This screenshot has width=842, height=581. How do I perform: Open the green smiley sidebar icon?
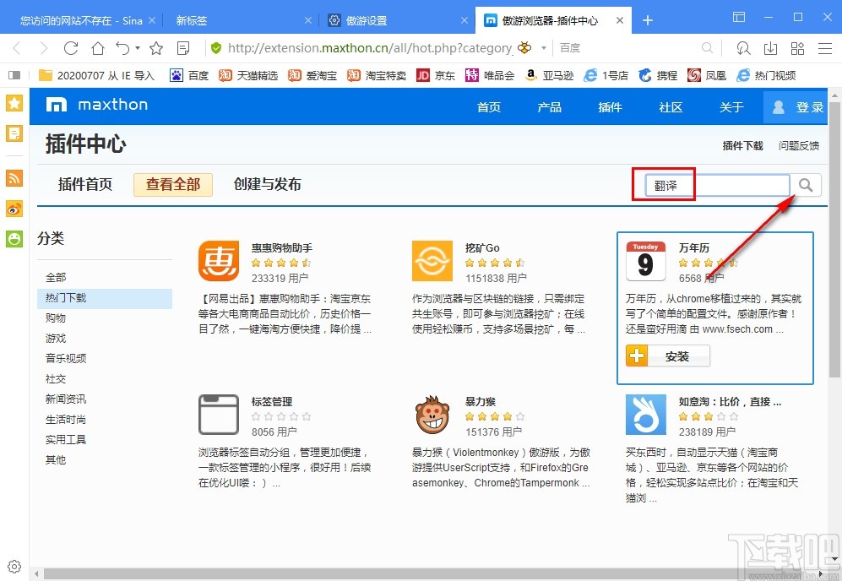(x=14, y=238)
